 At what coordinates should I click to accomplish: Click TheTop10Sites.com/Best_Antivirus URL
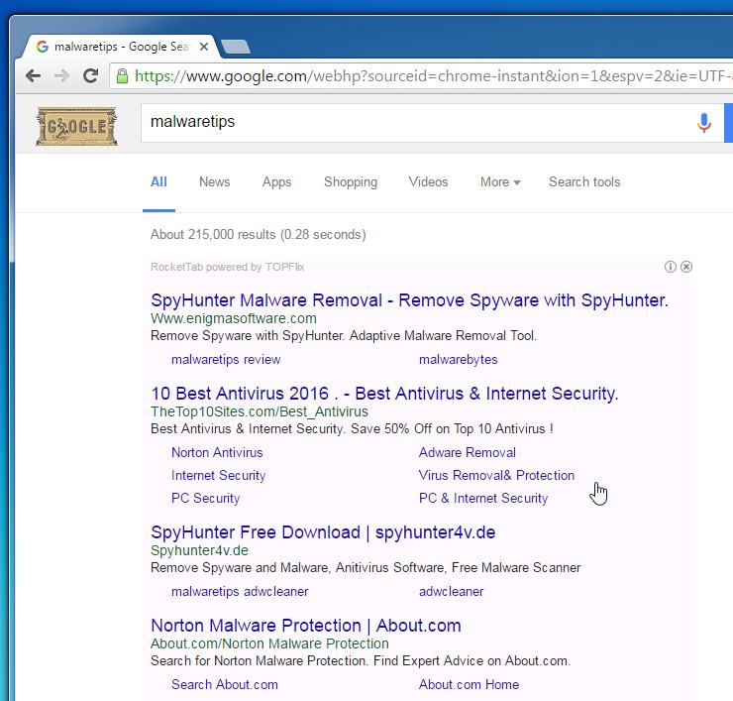point(260,411)
